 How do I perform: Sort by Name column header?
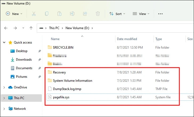[55, 39]
